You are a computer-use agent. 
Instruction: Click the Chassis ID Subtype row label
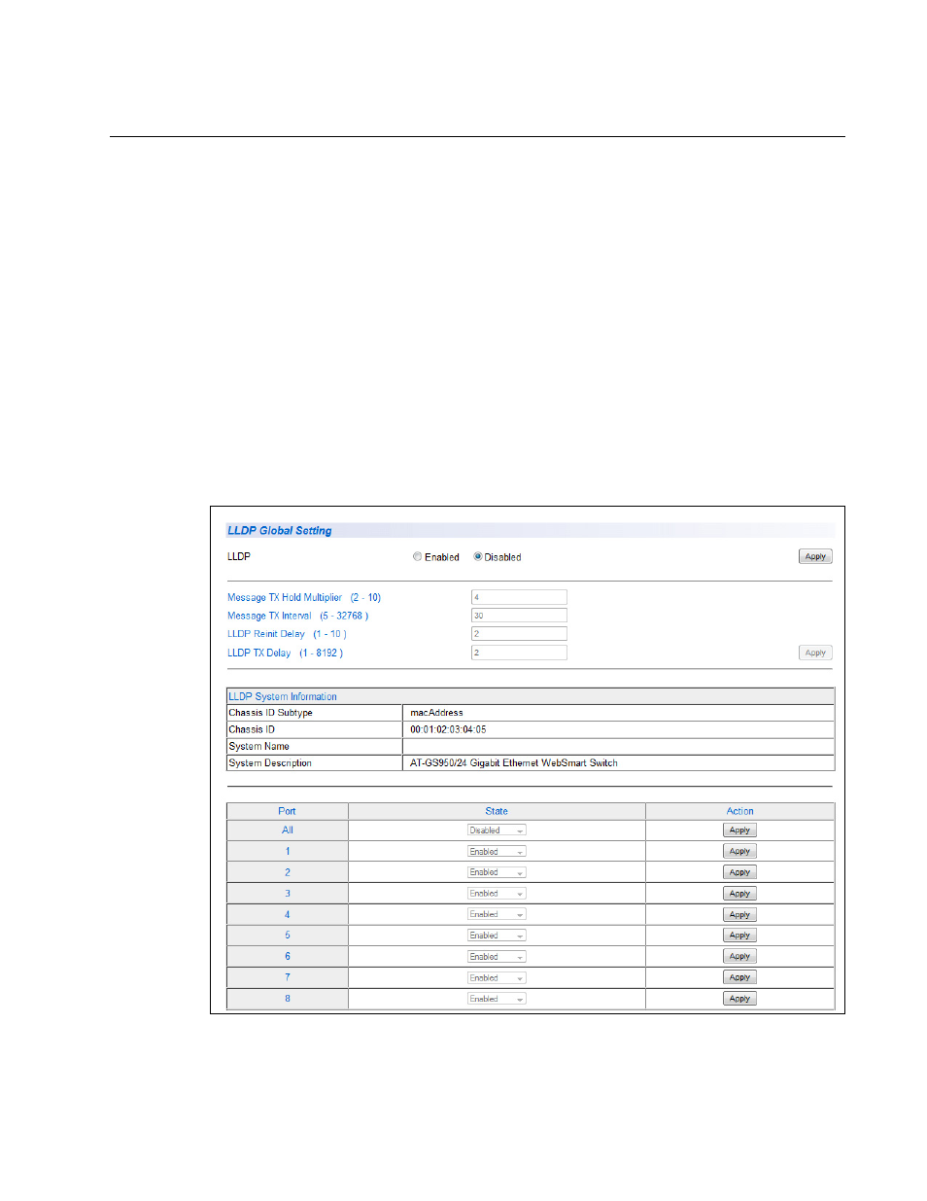click(271, 713)
